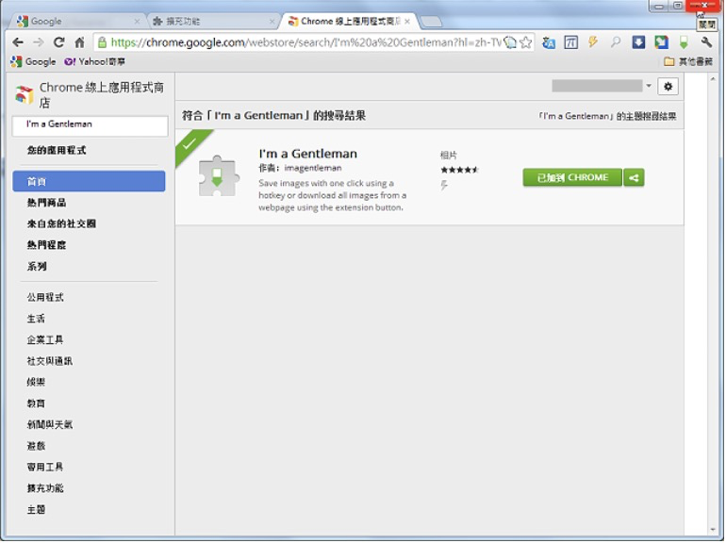Click the browser forward arrow
The image size is (726, 543).
coord(39,42)
